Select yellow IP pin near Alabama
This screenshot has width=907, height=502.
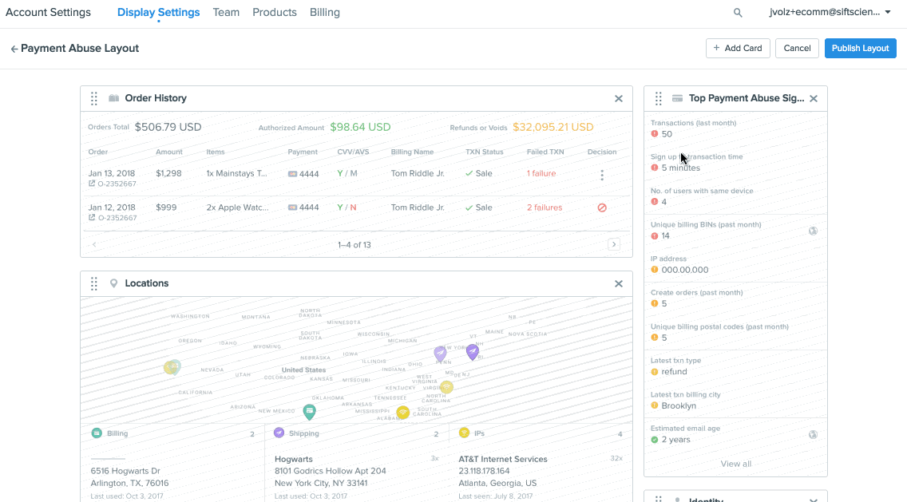click(x=402, y=412)
